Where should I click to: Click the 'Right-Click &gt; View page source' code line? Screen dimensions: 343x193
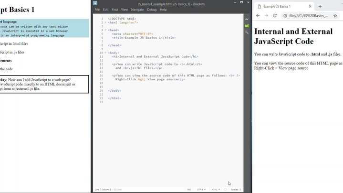coord(150,79)
